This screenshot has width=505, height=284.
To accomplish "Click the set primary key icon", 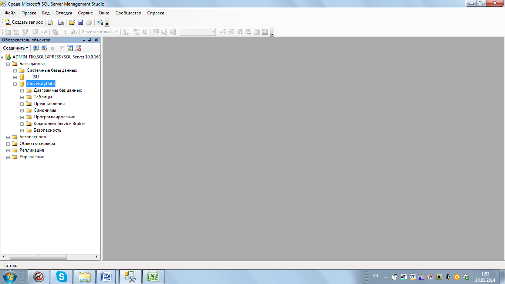I will click(65, 32).
